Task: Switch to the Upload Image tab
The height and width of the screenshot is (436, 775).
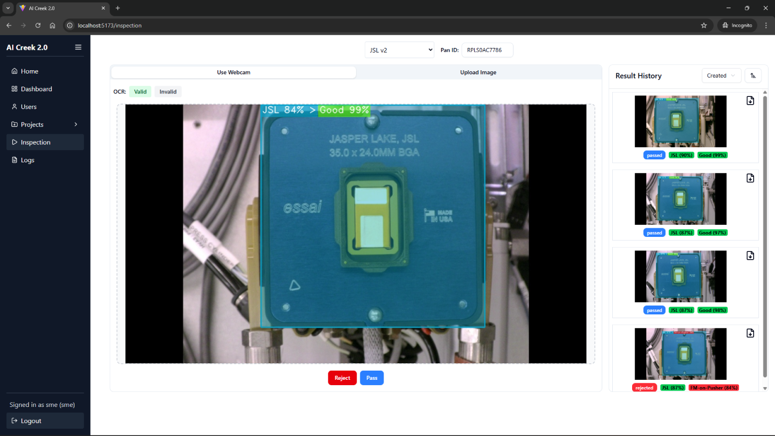Action: (478, 72)
